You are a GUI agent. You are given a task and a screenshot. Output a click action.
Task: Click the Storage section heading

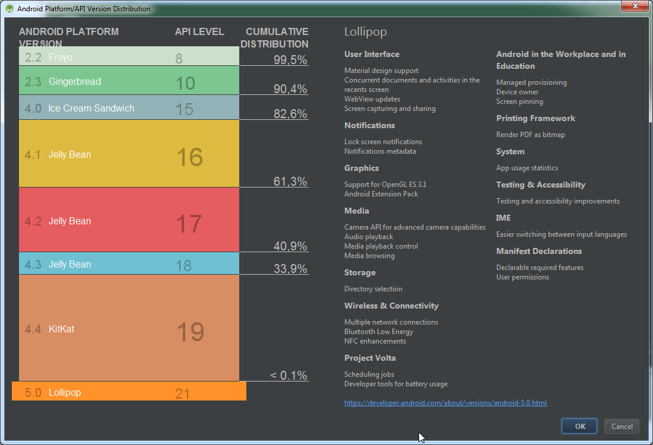click(360, 273)
